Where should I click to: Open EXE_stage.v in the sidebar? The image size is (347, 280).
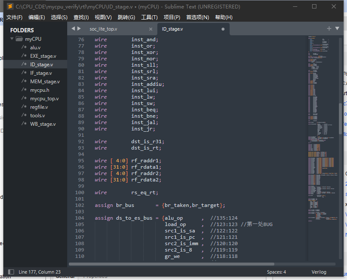pos(43,56)
